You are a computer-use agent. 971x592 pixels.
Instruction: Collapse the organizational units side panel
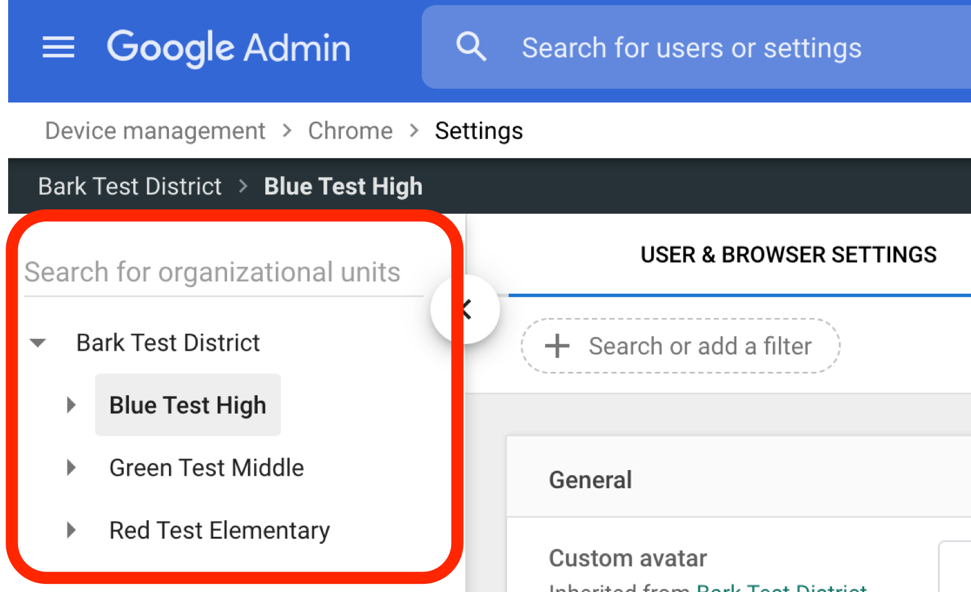pyautogui.click(x=465, y=309)
